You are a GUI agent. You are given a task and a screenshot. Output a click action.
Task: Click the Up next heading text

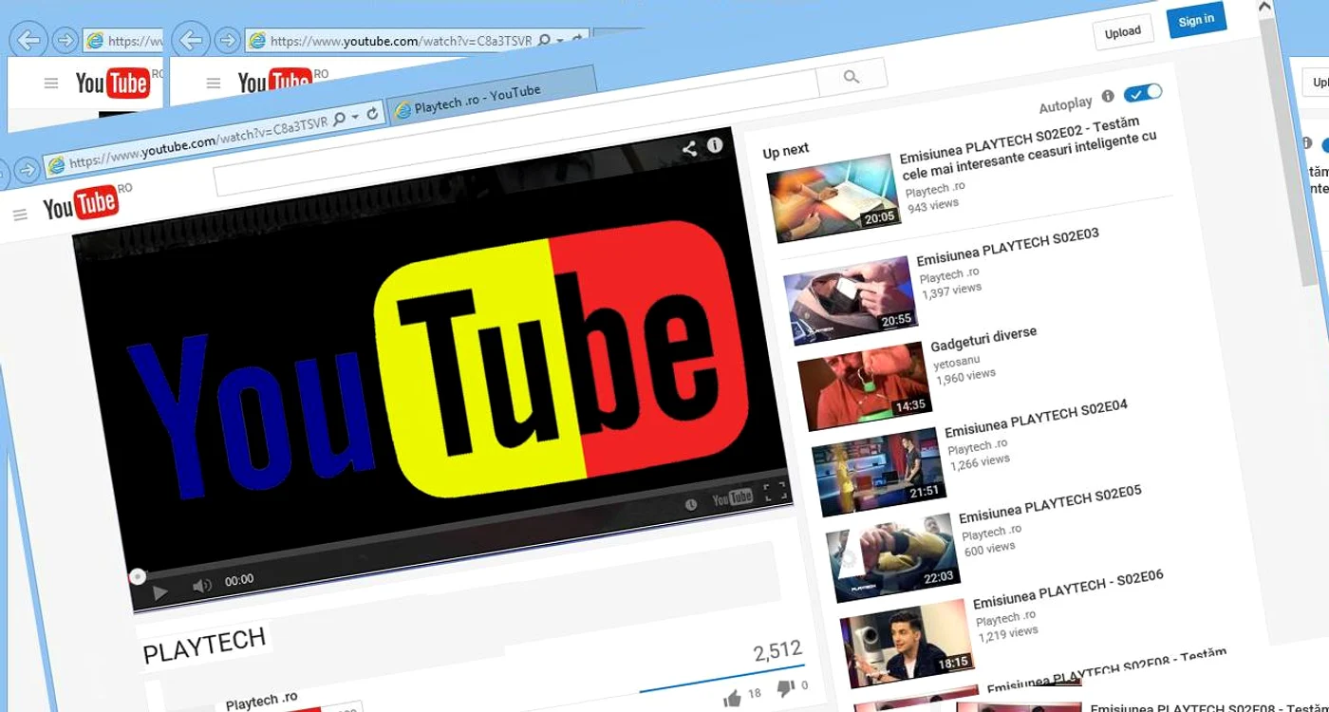tap(786, 150)
